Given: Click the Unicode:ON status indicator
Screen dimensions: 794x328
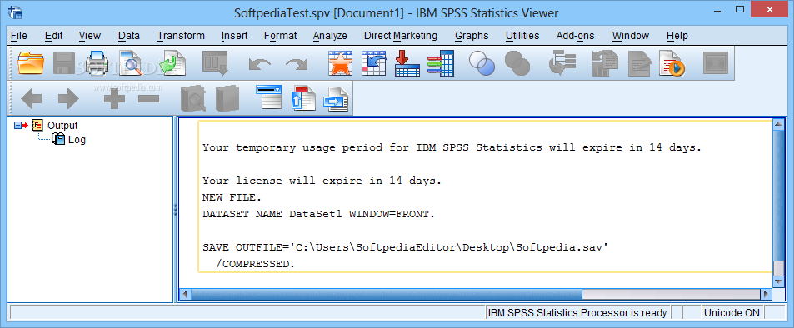Looking at the screenshot, I should (x=732, y=313).
